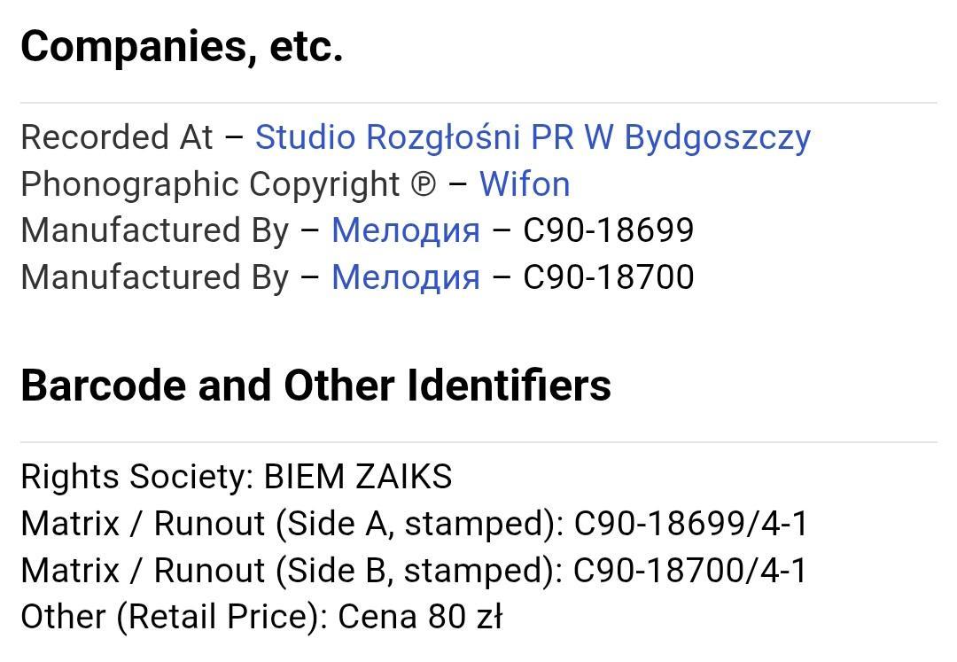
Task: Click the "Barcode and Other Identifiers" heading
Action: pyautogui.click(x=315, y=386)
